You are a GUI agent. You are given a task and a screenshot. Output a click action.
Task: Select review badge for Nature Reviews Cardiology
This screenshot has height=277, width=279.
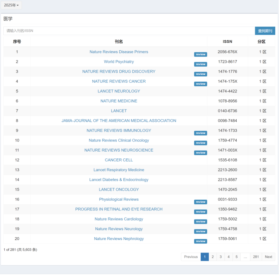click(x=200, y=222)
